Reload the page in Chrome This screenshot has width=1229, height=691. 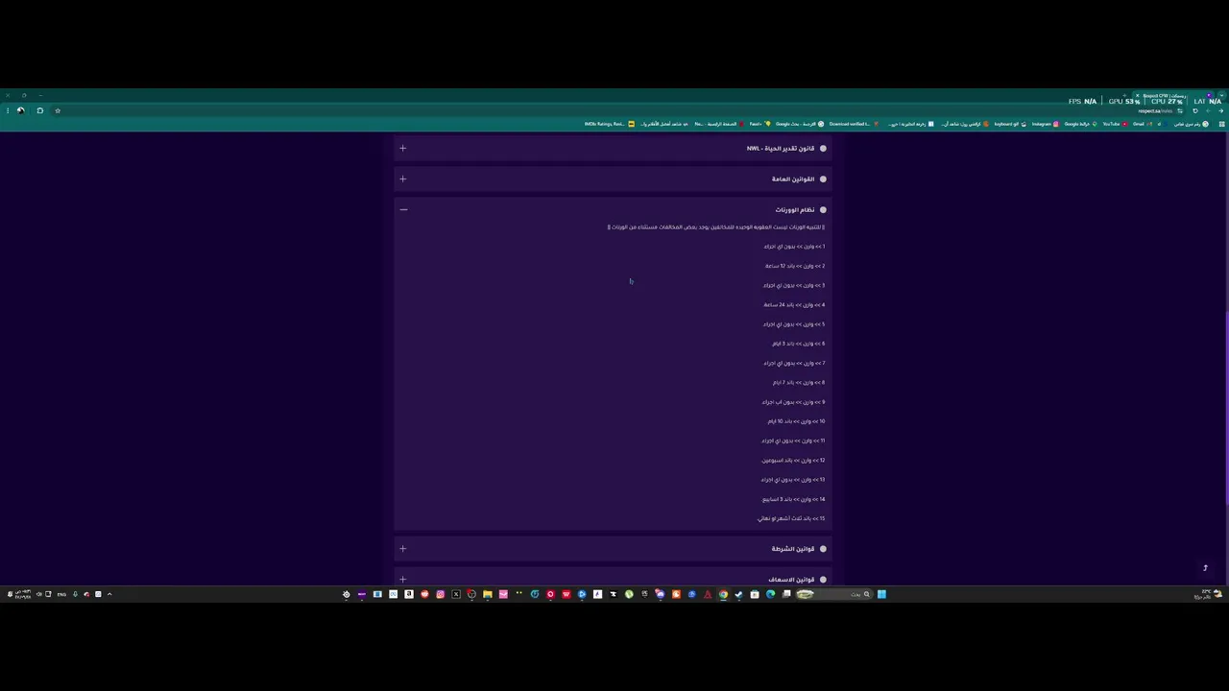point(1195,110)
